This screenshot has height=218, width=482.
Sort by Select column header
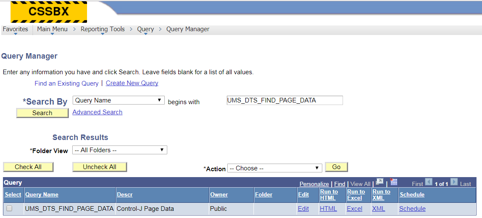[x=13, y=195]
